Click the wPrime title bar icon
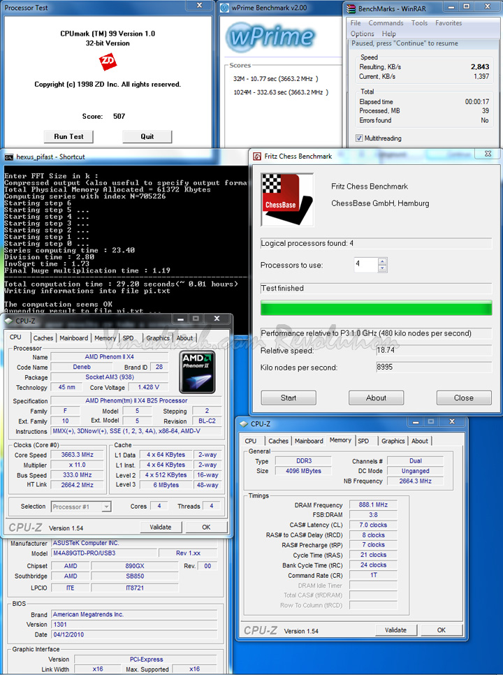The image size is (503, 675). (225, 8)
